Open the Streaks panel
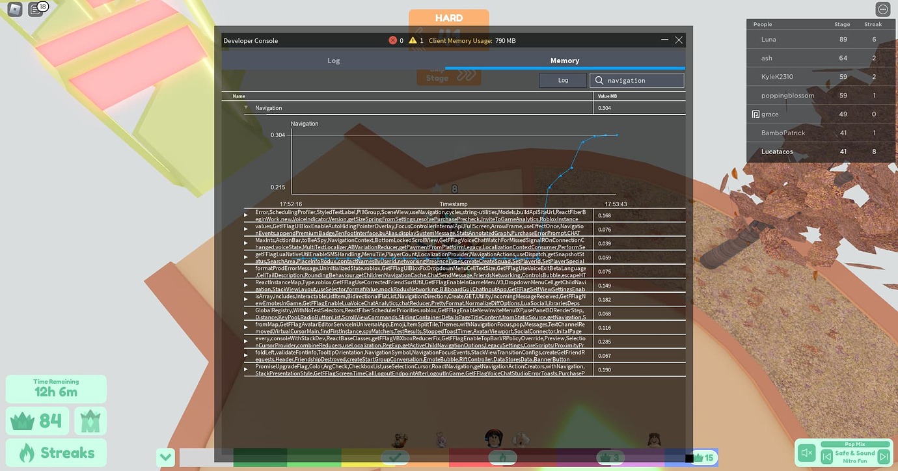898x471 pixels. point(55,452)
